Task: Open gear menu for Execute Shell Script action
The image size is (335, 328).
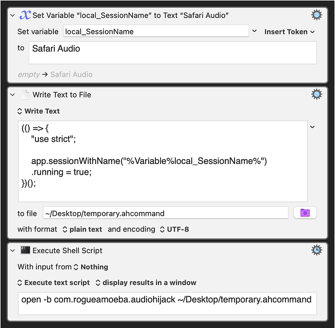Action: [x=317, y=250]
